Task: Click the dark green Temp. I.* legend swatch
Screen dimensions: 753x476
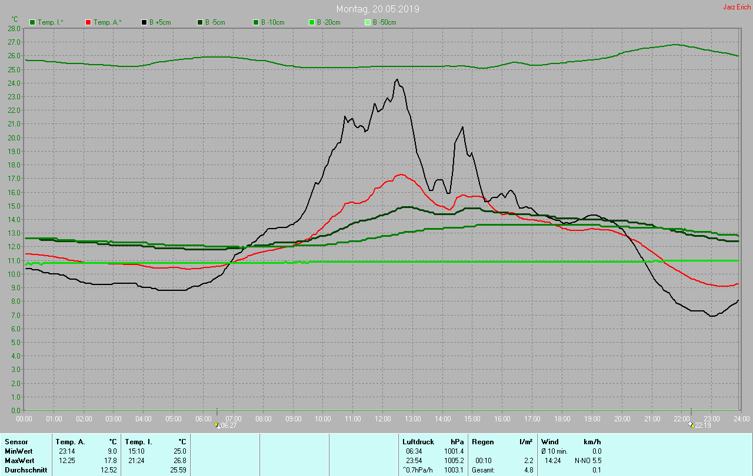Action: [32, 22]
